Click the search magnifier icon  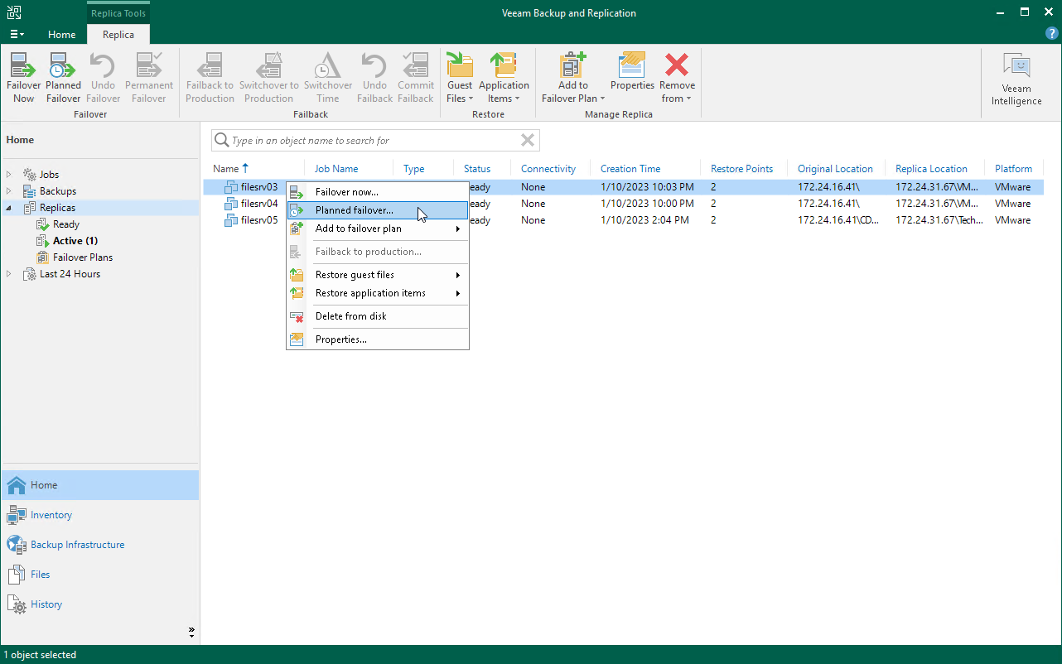pos(221,141)
